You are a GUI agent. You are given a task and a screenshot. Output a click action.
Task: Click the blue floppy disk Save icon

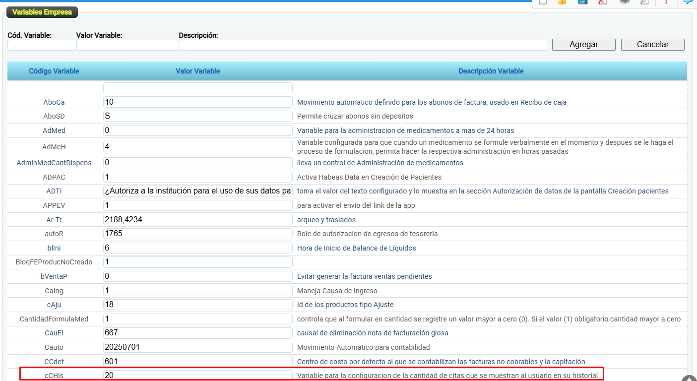pos(582,2)
